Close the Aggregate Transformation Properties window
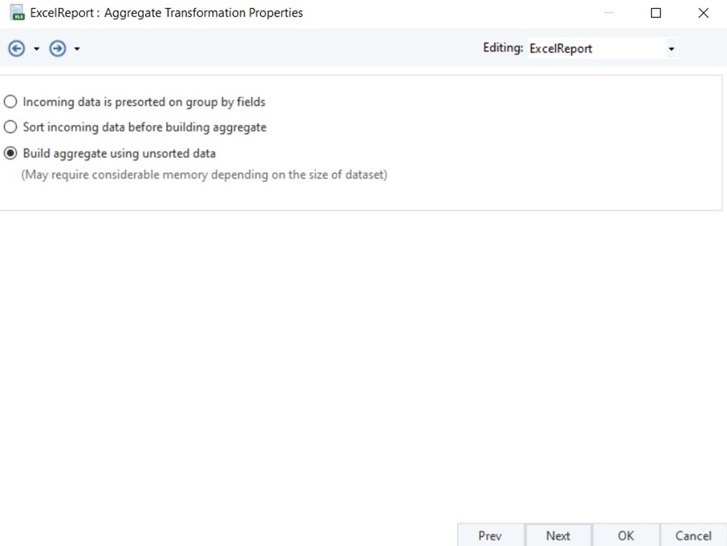Image resolution: width=727 pixels, height=546 pixels. (x=703, y=13)
